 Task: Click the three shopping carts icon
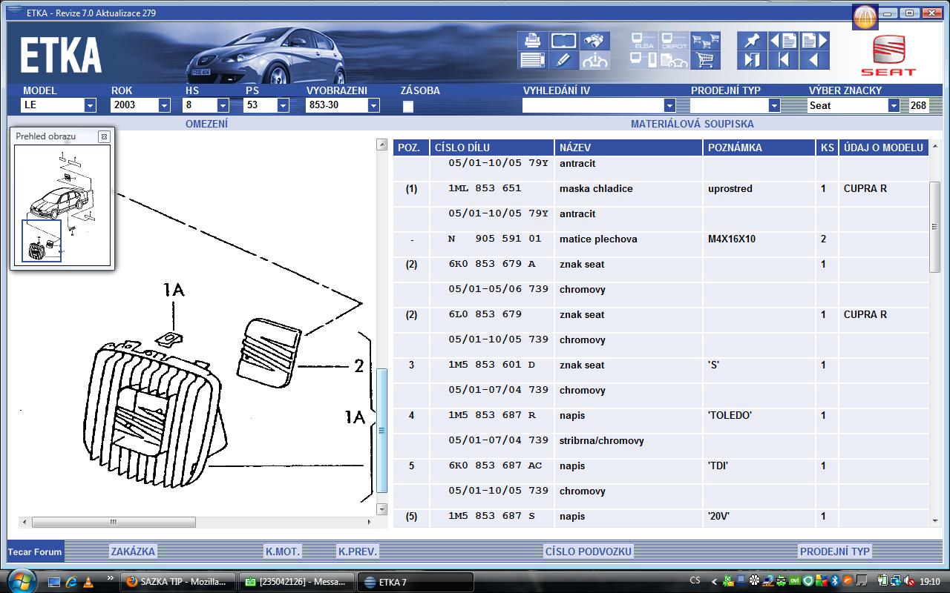coord(706,41)
